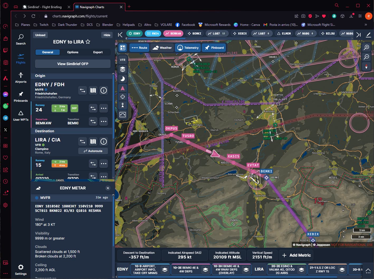Close the EDNY METAR panel
The image size is (374, 279).
108,188
